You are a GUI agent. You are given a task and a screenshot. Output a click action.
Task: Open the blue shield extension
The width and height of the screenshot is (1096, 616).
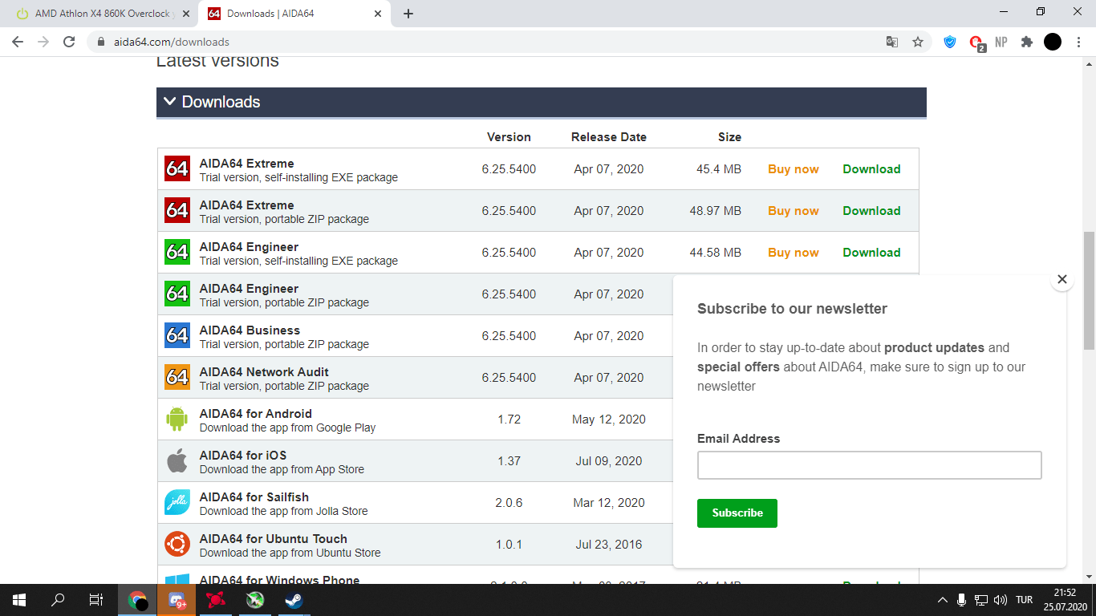tap(950, 42)
